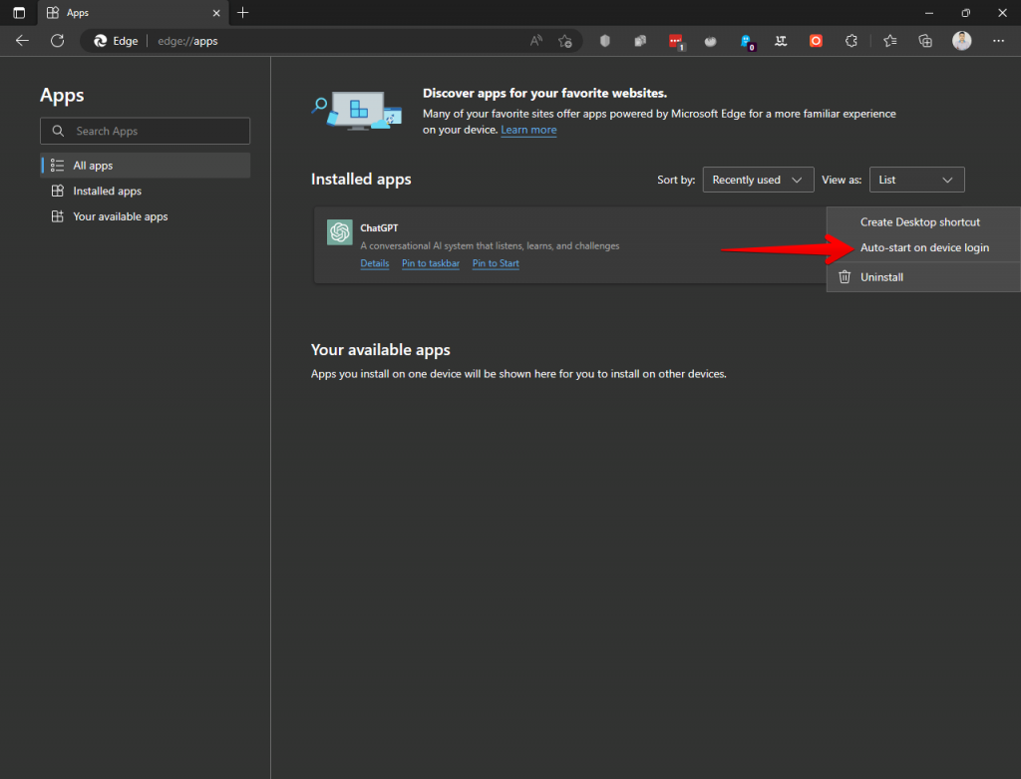Open the gray round extension icon
The height and width of the screenshot is (779, 1021).
[x=710, y=41]
